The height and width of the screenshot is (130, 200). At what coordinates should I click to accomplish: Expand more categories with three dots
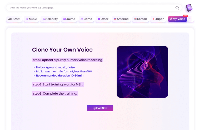pos(191,19)
